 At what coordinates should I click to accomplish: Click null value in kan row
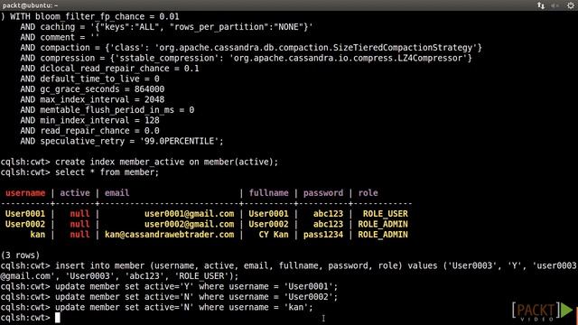click(80, 235)
